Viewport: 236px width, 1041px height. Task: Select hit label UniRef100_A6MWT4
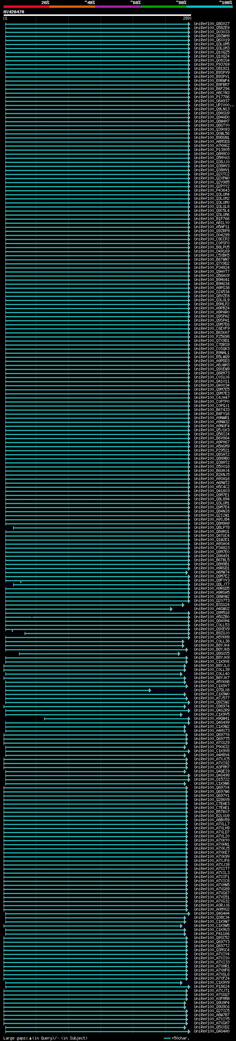point(212,572)
